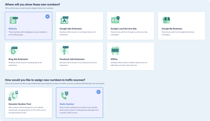Screen dimensions: 210x121
Task: Click the Website browser globe icon
Action: click(x=13, y=20)
